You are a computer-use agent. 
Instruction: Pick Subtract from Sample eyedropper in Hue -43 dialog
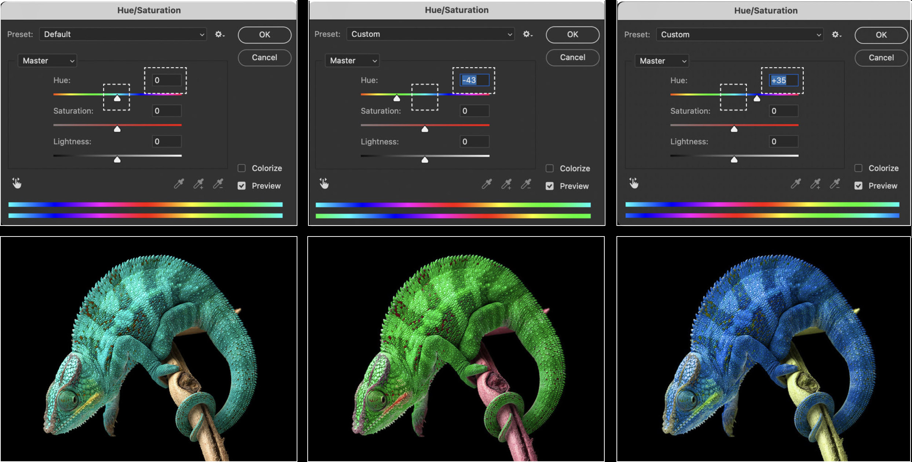pyautogui.click(x=526, y=184)
